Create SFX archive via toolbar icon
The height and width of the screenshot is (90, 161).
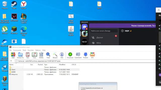pyautogui.click(x=92, y=55)
